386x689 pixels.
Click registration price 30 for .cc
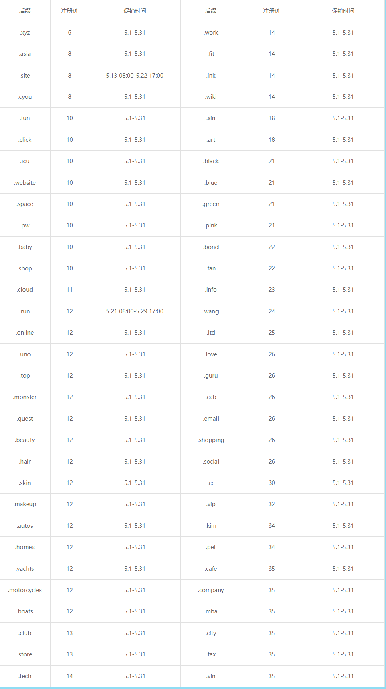[x=272, y=483]
